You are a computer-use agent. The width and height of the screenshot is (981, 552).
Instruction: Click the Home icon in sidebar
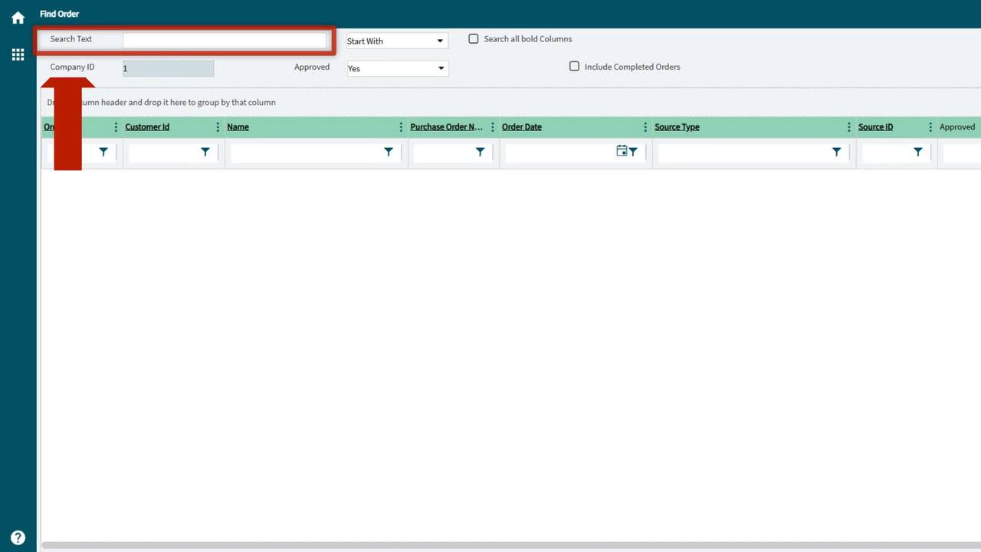18,18
